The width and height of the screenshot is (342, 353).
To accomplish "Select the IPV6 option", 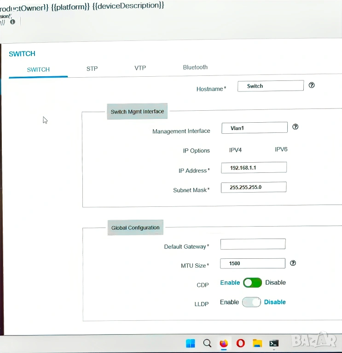I will 281,149.
